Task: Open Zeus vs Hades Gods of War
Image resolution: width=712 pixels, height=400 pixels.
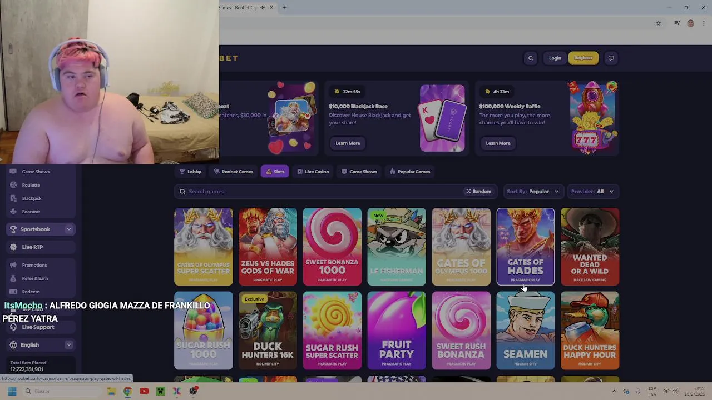Action: tap(268, 247)
